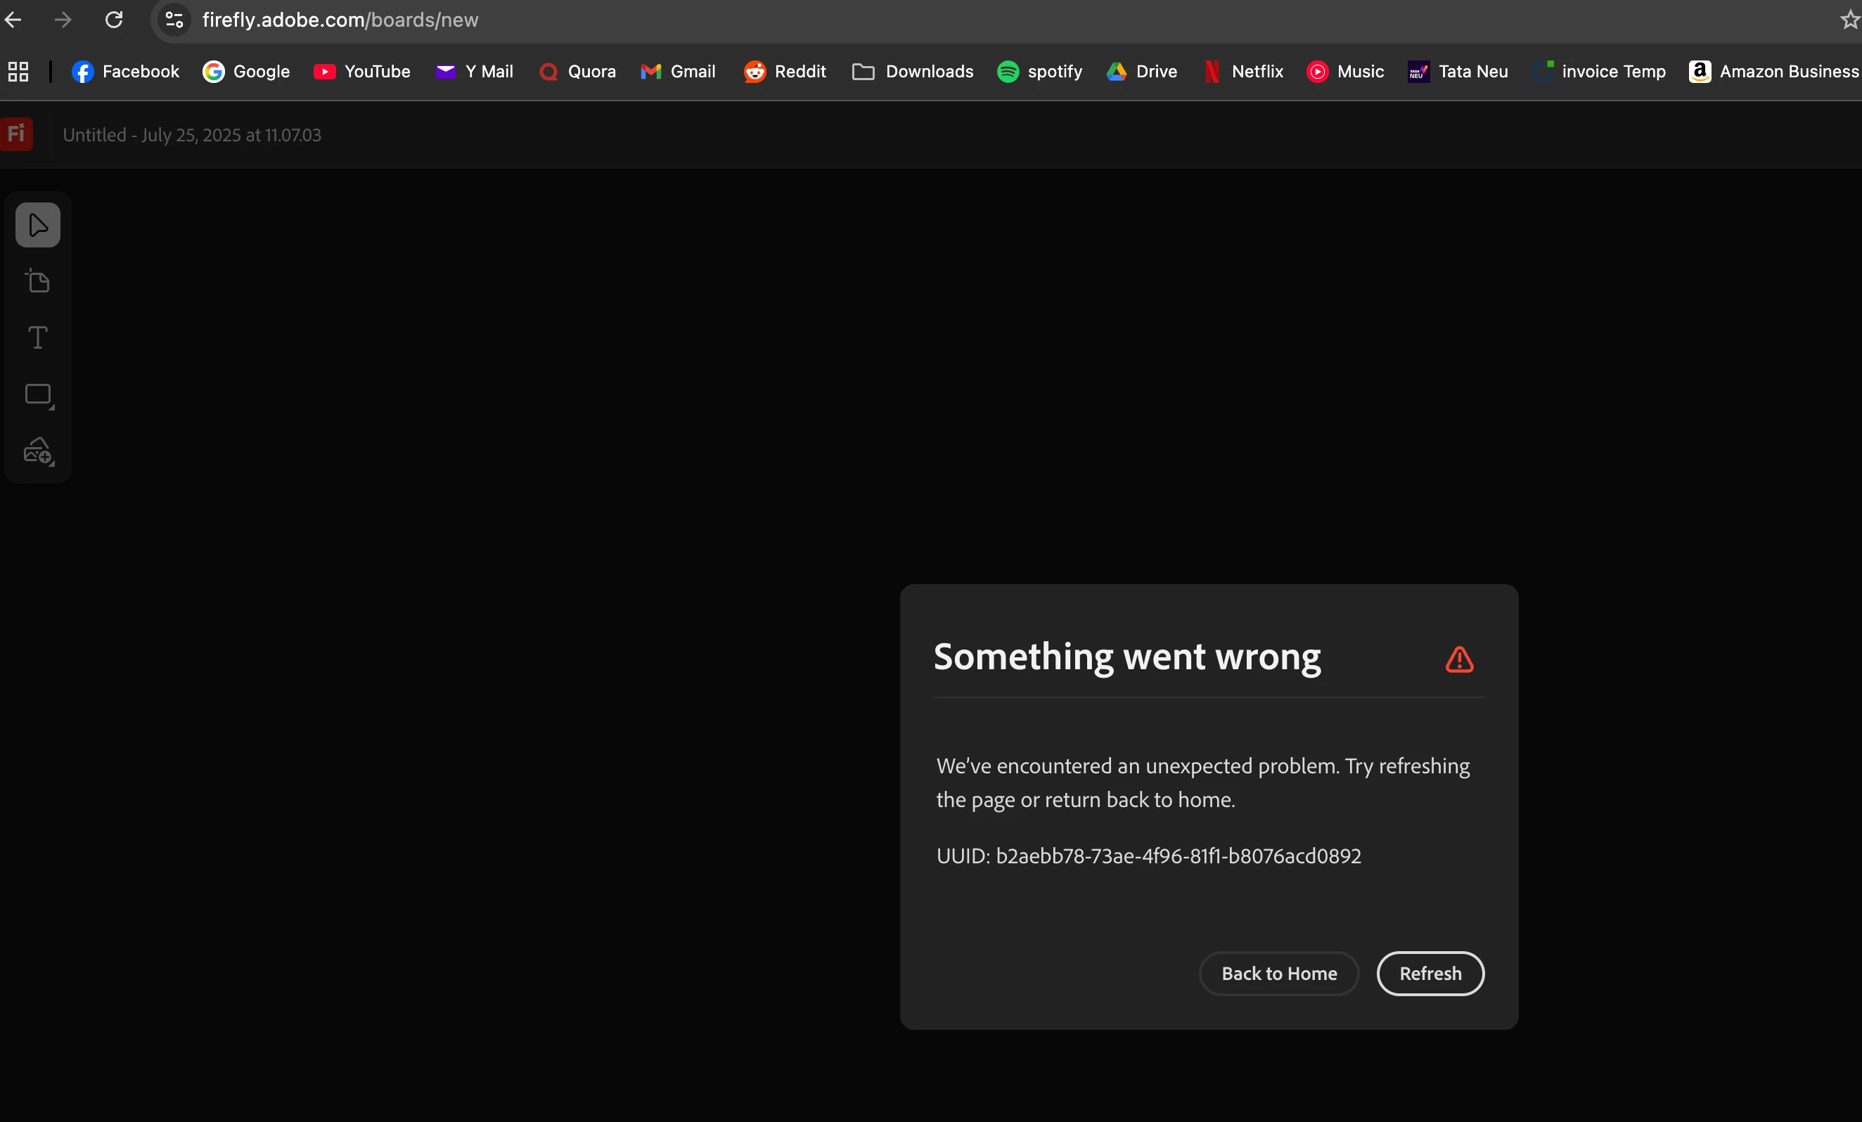Open the Downloads bookmark folder
Screen dimensions: 1862x1122
913,72
